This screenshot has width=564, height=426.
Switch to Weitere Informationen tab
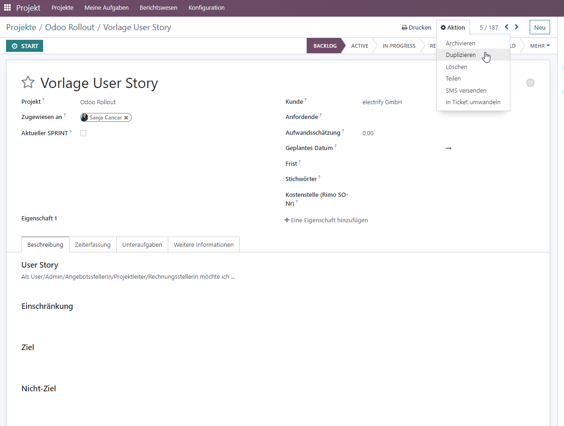[203, 244]
